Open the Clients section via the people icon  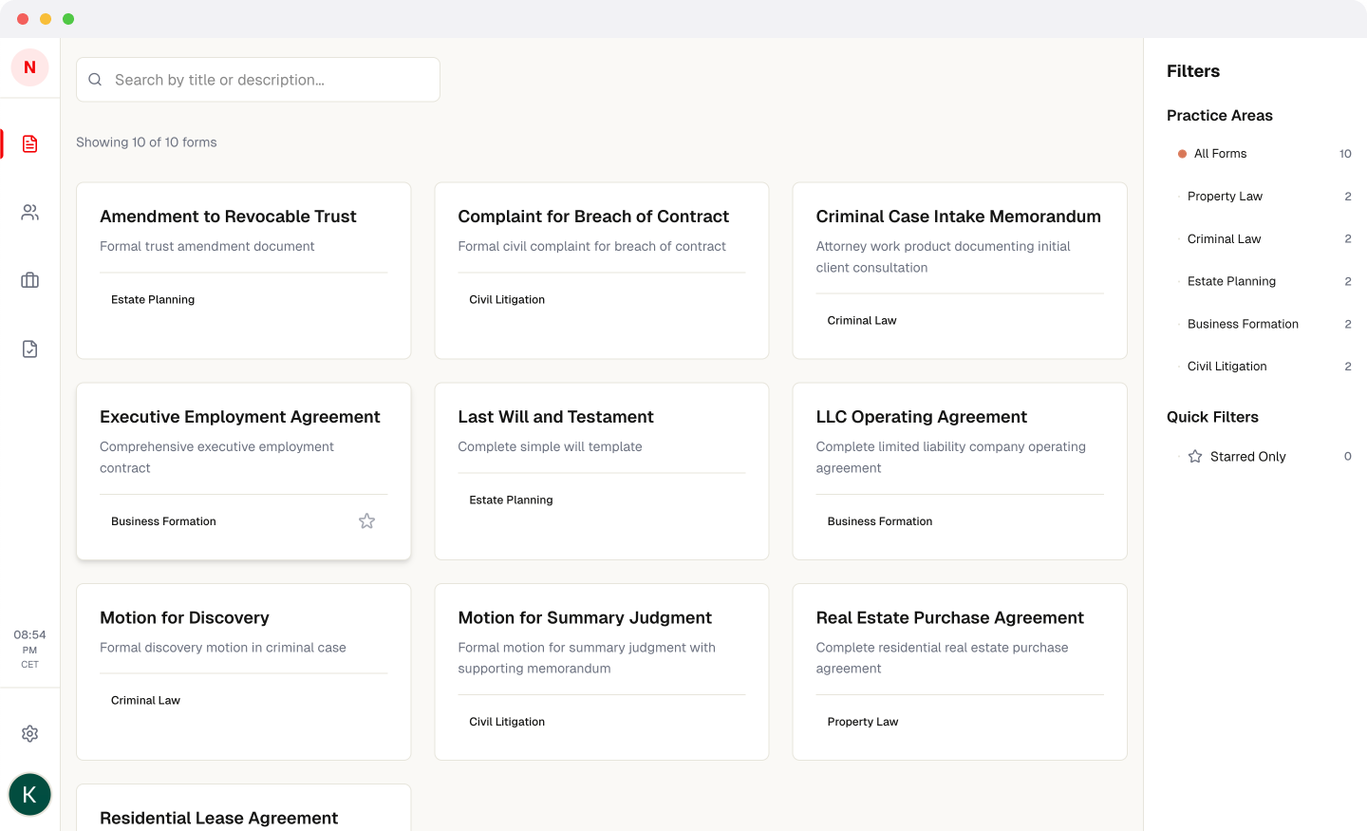click(29, 212)
